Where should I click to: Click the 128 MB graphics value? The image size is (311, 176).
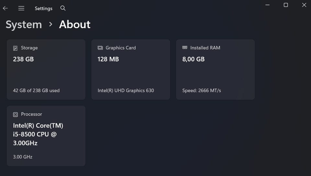(108, 59)
